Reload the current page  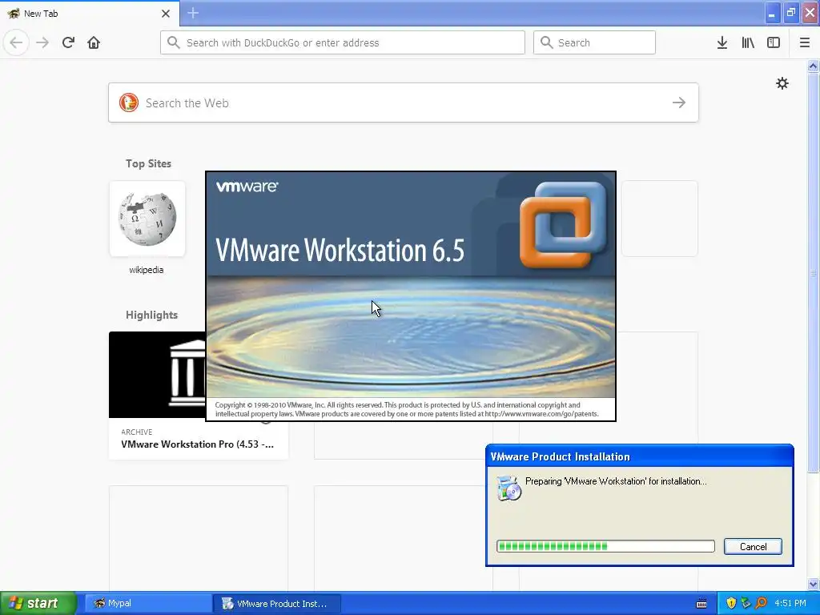point(68,42)
